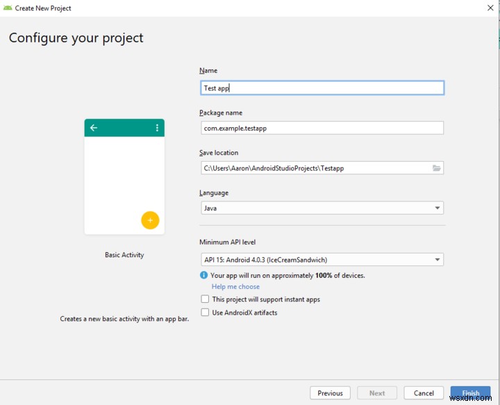Click the back arrow in activity preview
Screen dimensions: 500x405
click(x=94, y=128)
